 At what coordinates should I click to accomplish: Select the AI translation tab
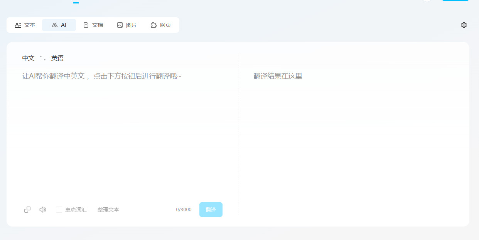point(59,25)
